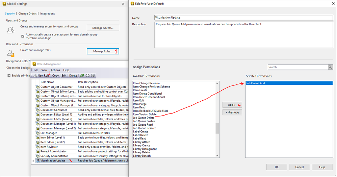337x177 pixels.
Task: Click Help in the Edit Role dialog
Action: point(322,167)
